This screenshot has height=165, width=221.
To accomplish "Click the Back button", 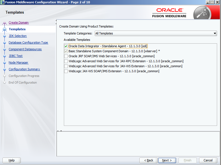I will pyautogui.click(x=149, y=160).
